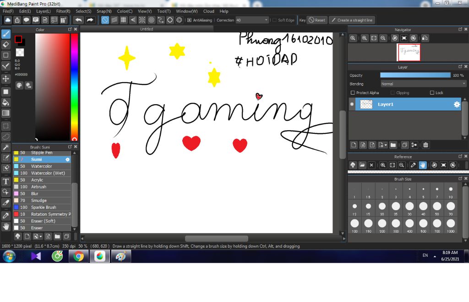469x302 pixels.
Task: Click the Navigator canvas thumbnail
Action: pyautogui.click(x=409, y=52)
